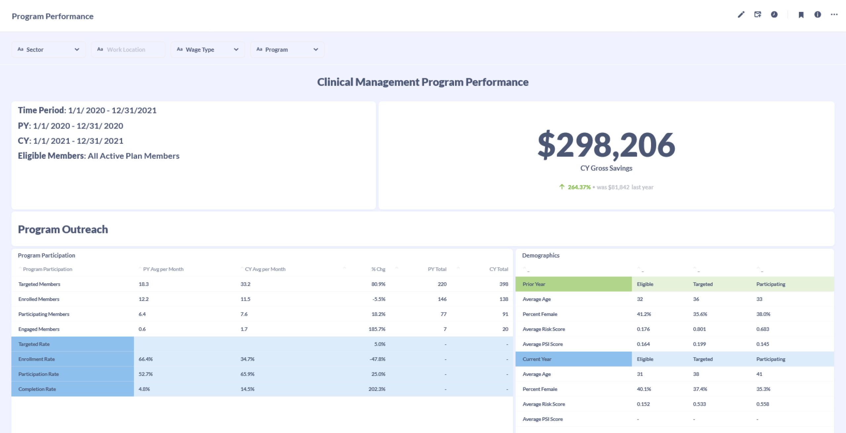Screen dimensions: 846x433
Task: Click PY Total value 220
Action: 442,284
